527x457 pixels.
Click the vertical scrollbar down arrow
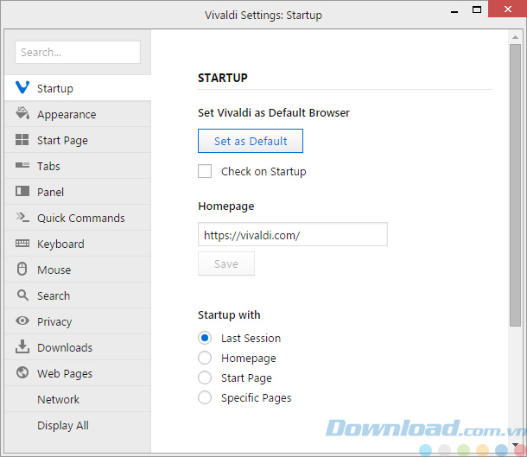[516, 446]
